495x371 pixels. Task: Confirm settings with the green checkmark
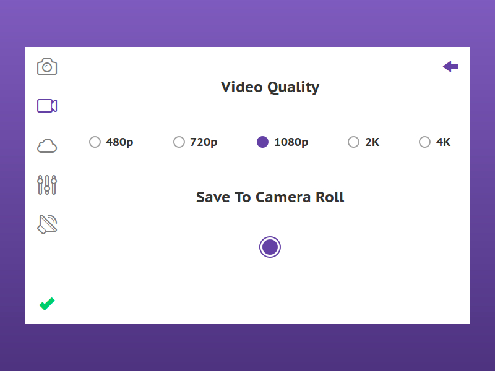(x=47, y=304)
